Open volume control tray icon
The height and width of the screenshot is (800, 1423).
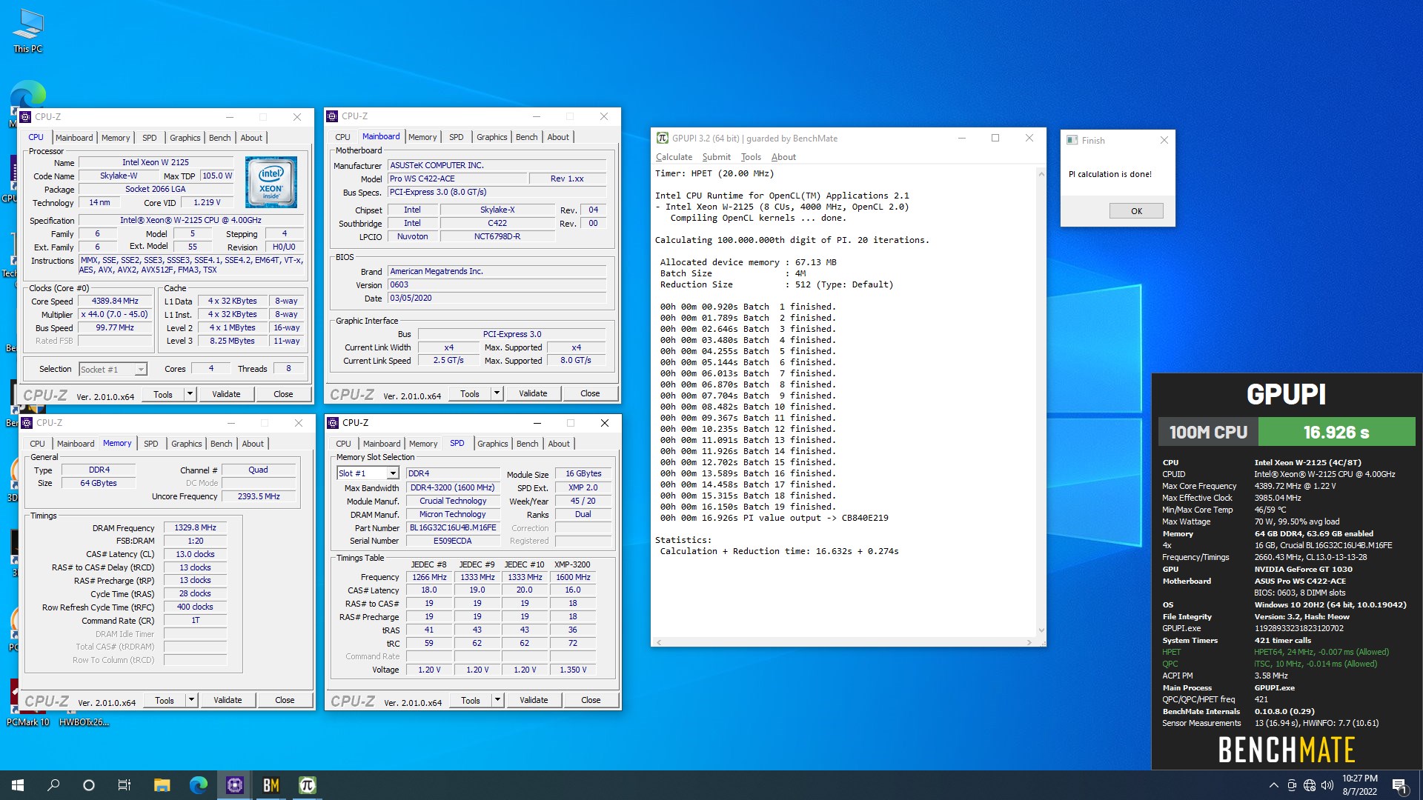pyautogui.click(x=1327, y=785)
